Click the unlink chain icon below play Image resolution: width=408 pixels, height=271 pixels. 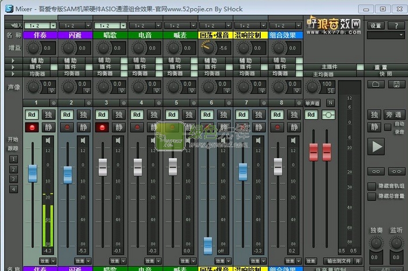click(x=396, y=171)
